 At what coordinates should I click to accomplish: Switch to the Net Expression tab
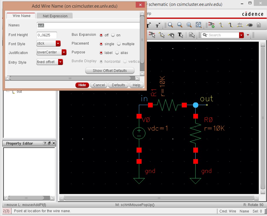[55, 16]
